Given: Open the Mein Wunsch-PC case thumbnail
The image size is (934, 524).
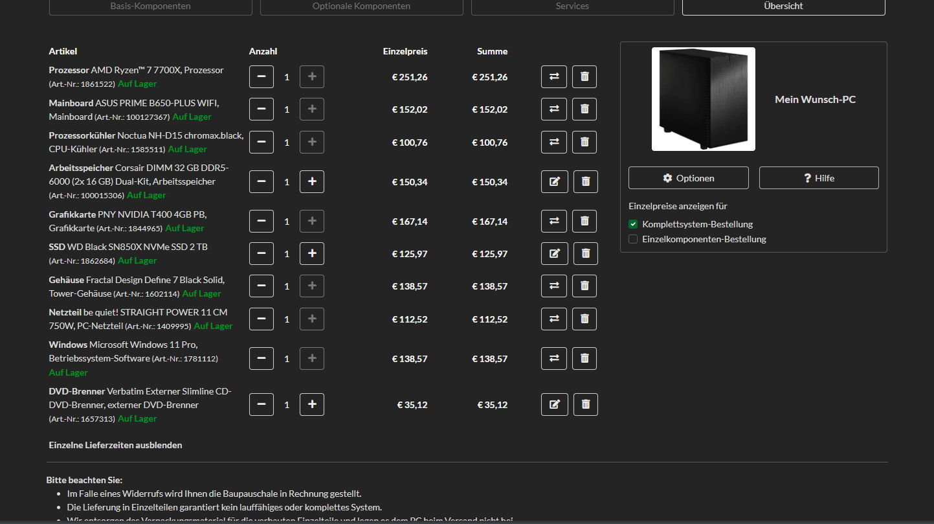Looking at the screenshot, I should pyautogui.click(x=704, y=99).
